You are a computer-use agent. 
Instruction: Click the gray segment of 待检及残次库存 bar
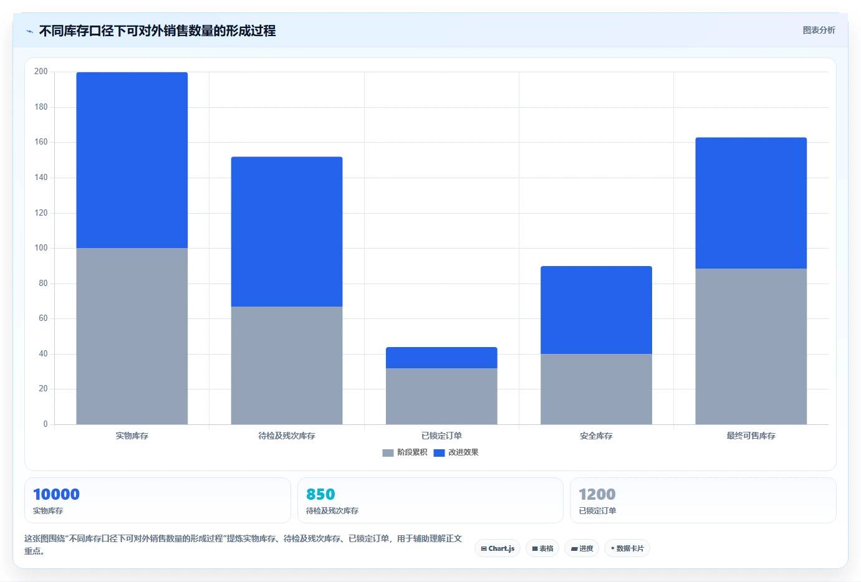pos(287,365)
